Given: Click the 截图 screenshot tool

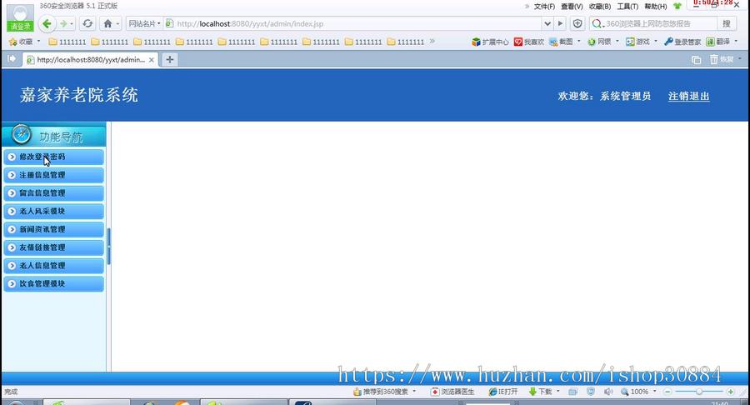Looking at the screenshot, I should point(561,42).
